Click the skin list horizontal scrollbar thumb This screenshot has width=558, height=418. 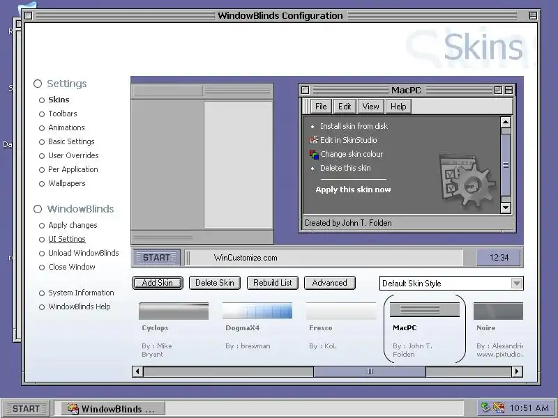point(370,371)
